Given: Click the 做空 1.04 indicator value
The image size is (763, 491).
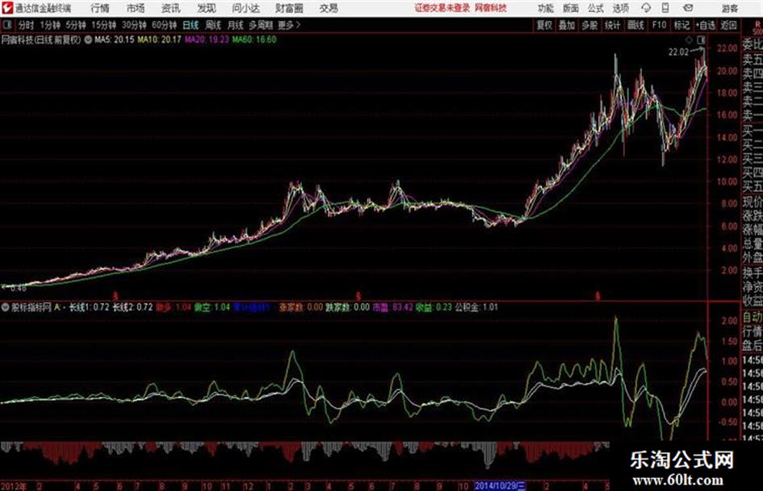Looking at the screenshot, I should coord(212,307).
